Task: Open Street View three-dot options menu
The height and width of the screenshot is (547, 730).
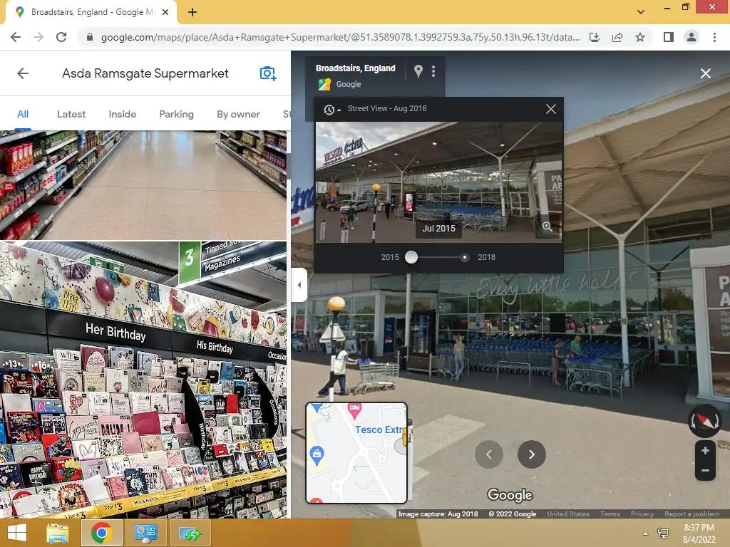Action: tap(433, 71)
